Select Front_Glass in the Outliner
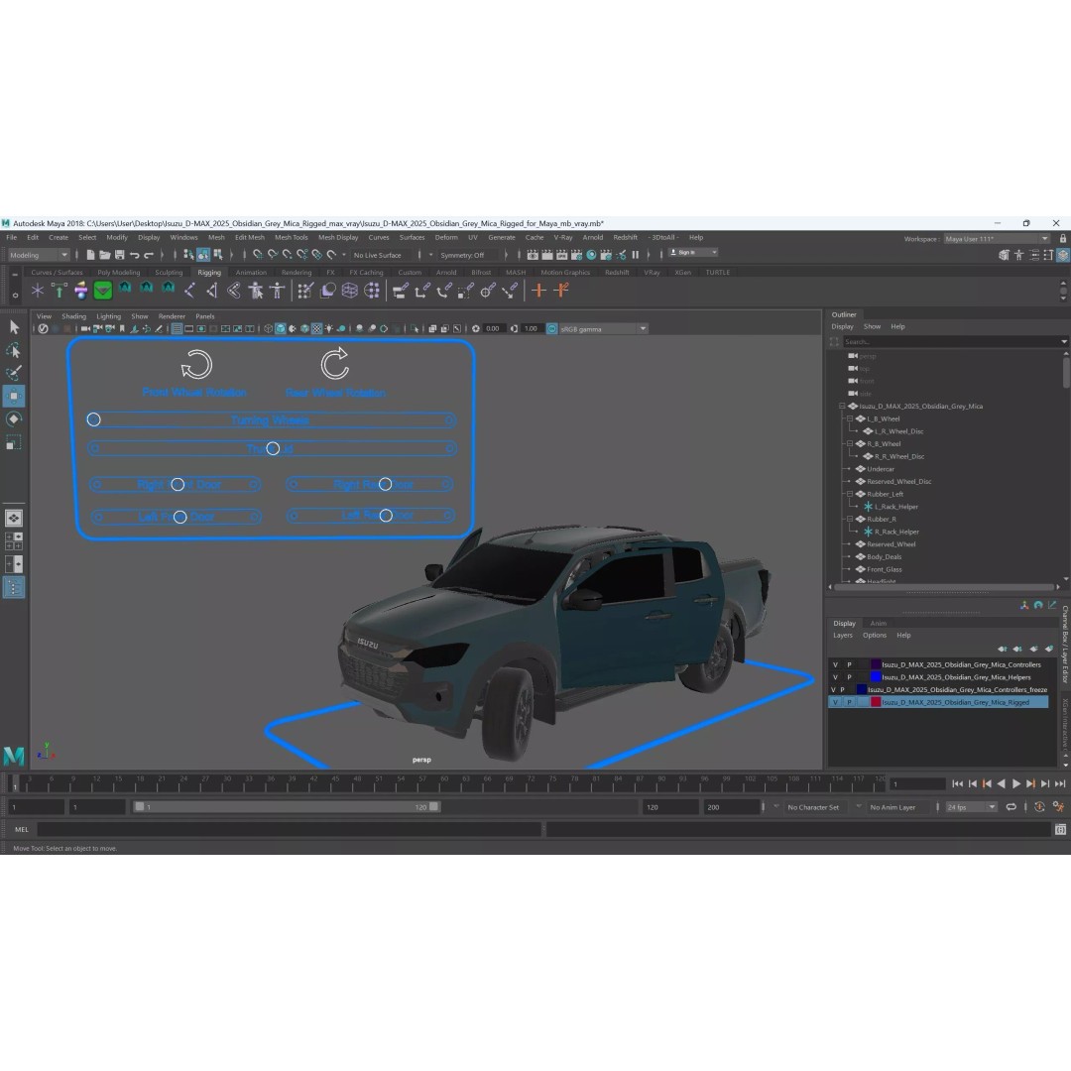The image size is (1071, 1071). point(884,569)
